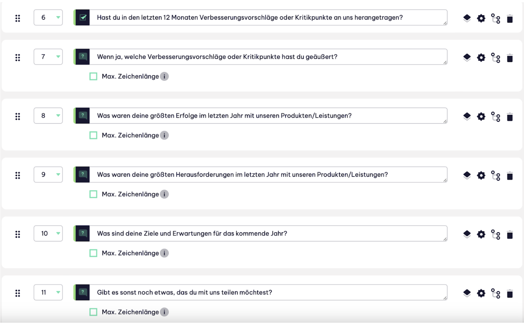The width and height of the screenshot is (524, 323).
Task: Click question 10 text field about Ziele und Erwartungen
Action: pos(268,233)
